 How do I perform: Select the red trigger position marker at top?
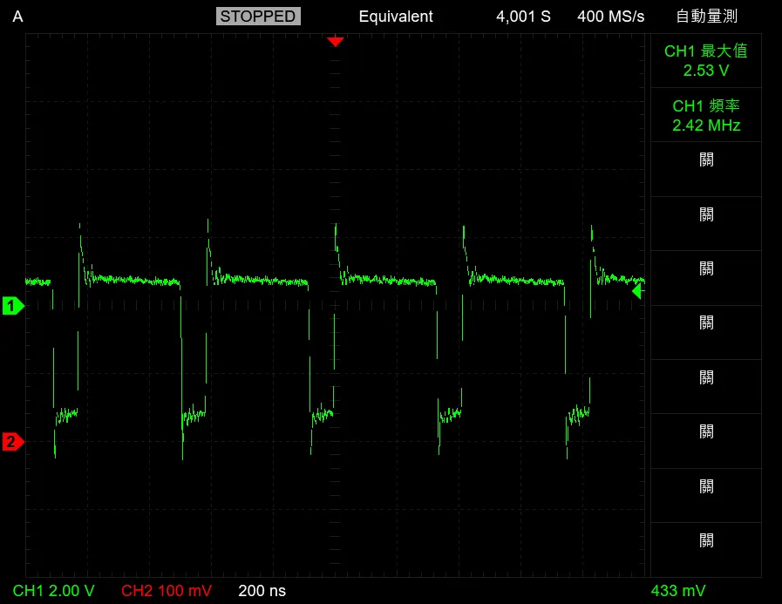336,41
